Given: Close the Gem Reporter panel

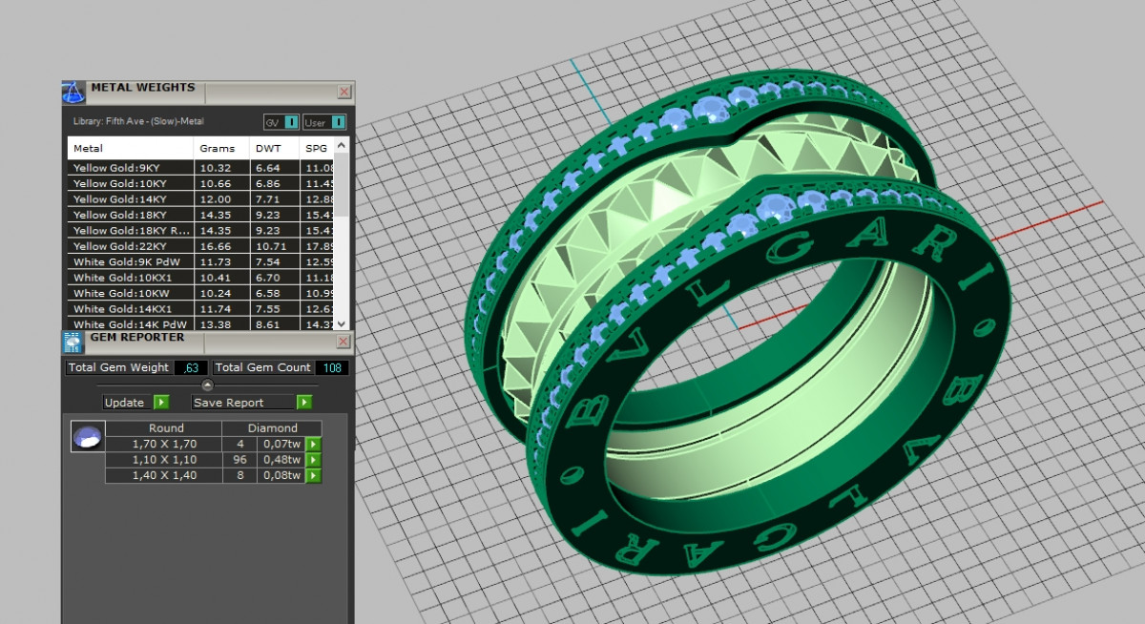Looking at the screenshot, I should pos(343,342).
